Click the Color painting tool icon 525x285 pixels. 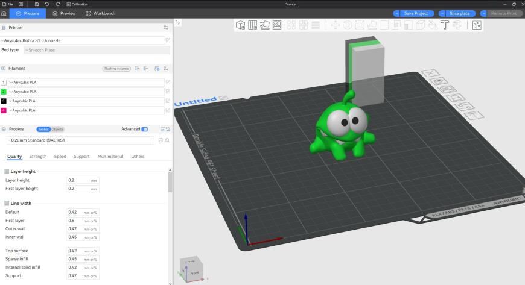433,25
